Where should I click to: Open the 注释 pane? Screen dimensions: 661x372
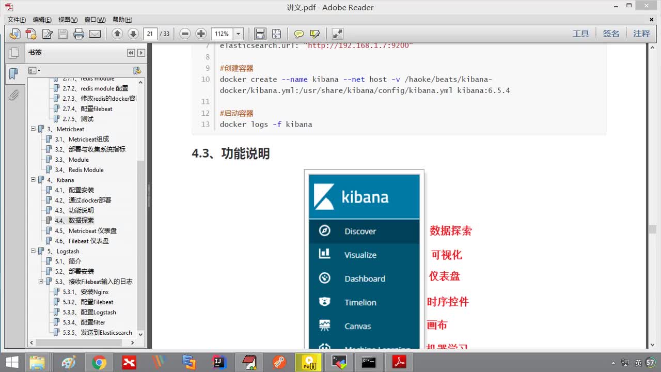(641, 34)
